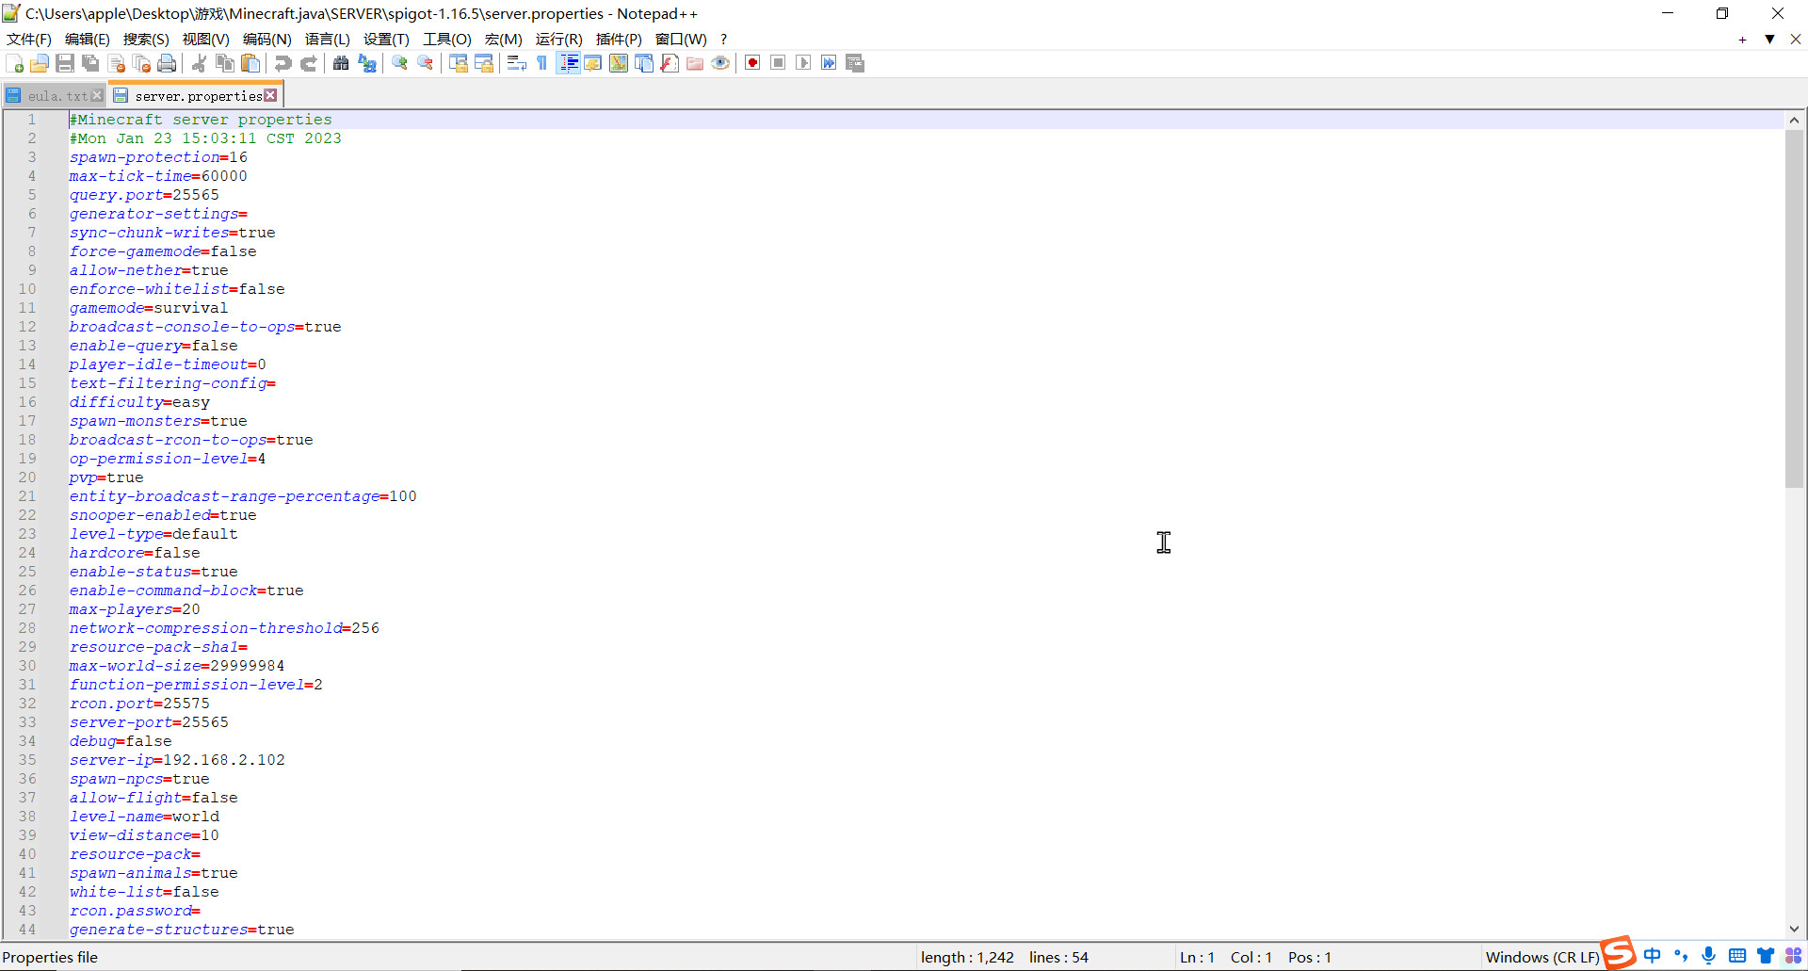Open the 宏(M) menu
The height and width of the screenshot is (971, 1808).
pyautogui.click(x=504, y=39)
